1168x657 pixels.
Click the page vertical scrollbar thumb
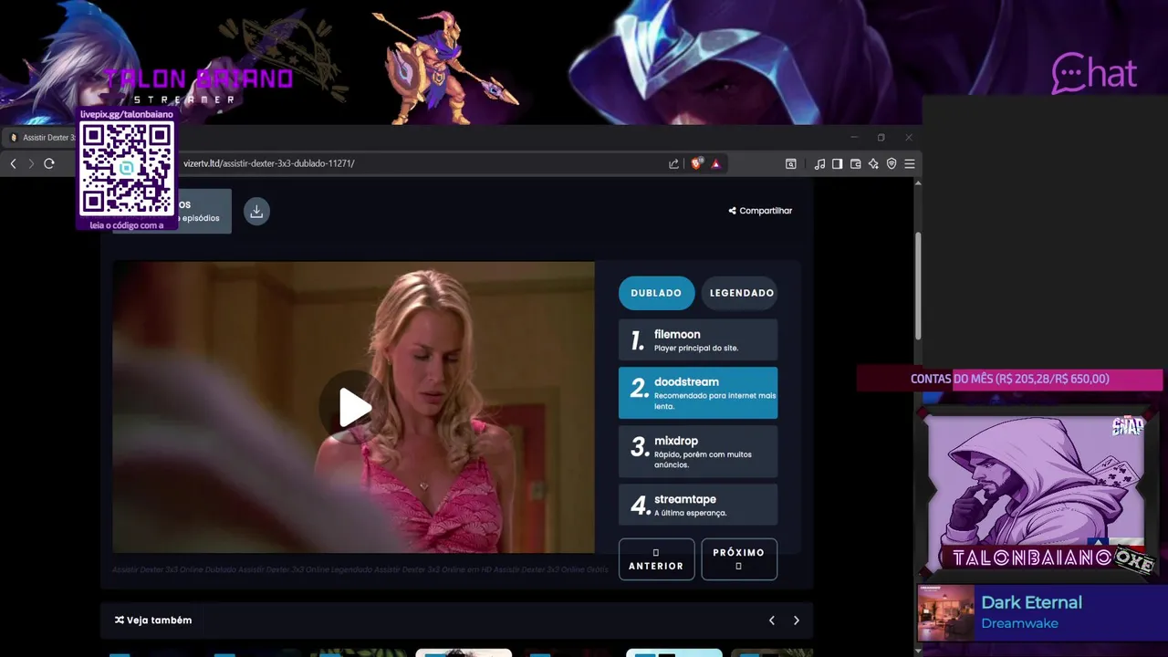pos(918,286)
